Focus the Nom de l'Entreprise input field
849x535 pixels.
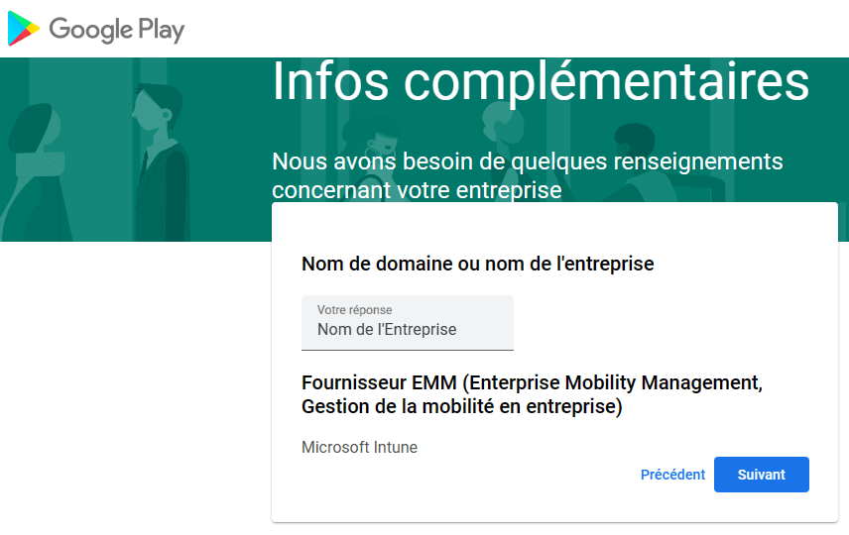[x=407, y=330]
